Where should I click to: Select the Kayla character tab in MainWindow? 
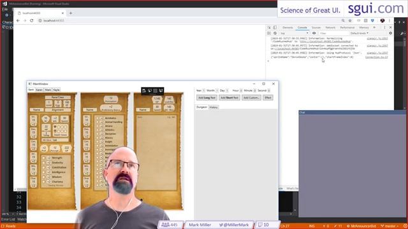57,90
